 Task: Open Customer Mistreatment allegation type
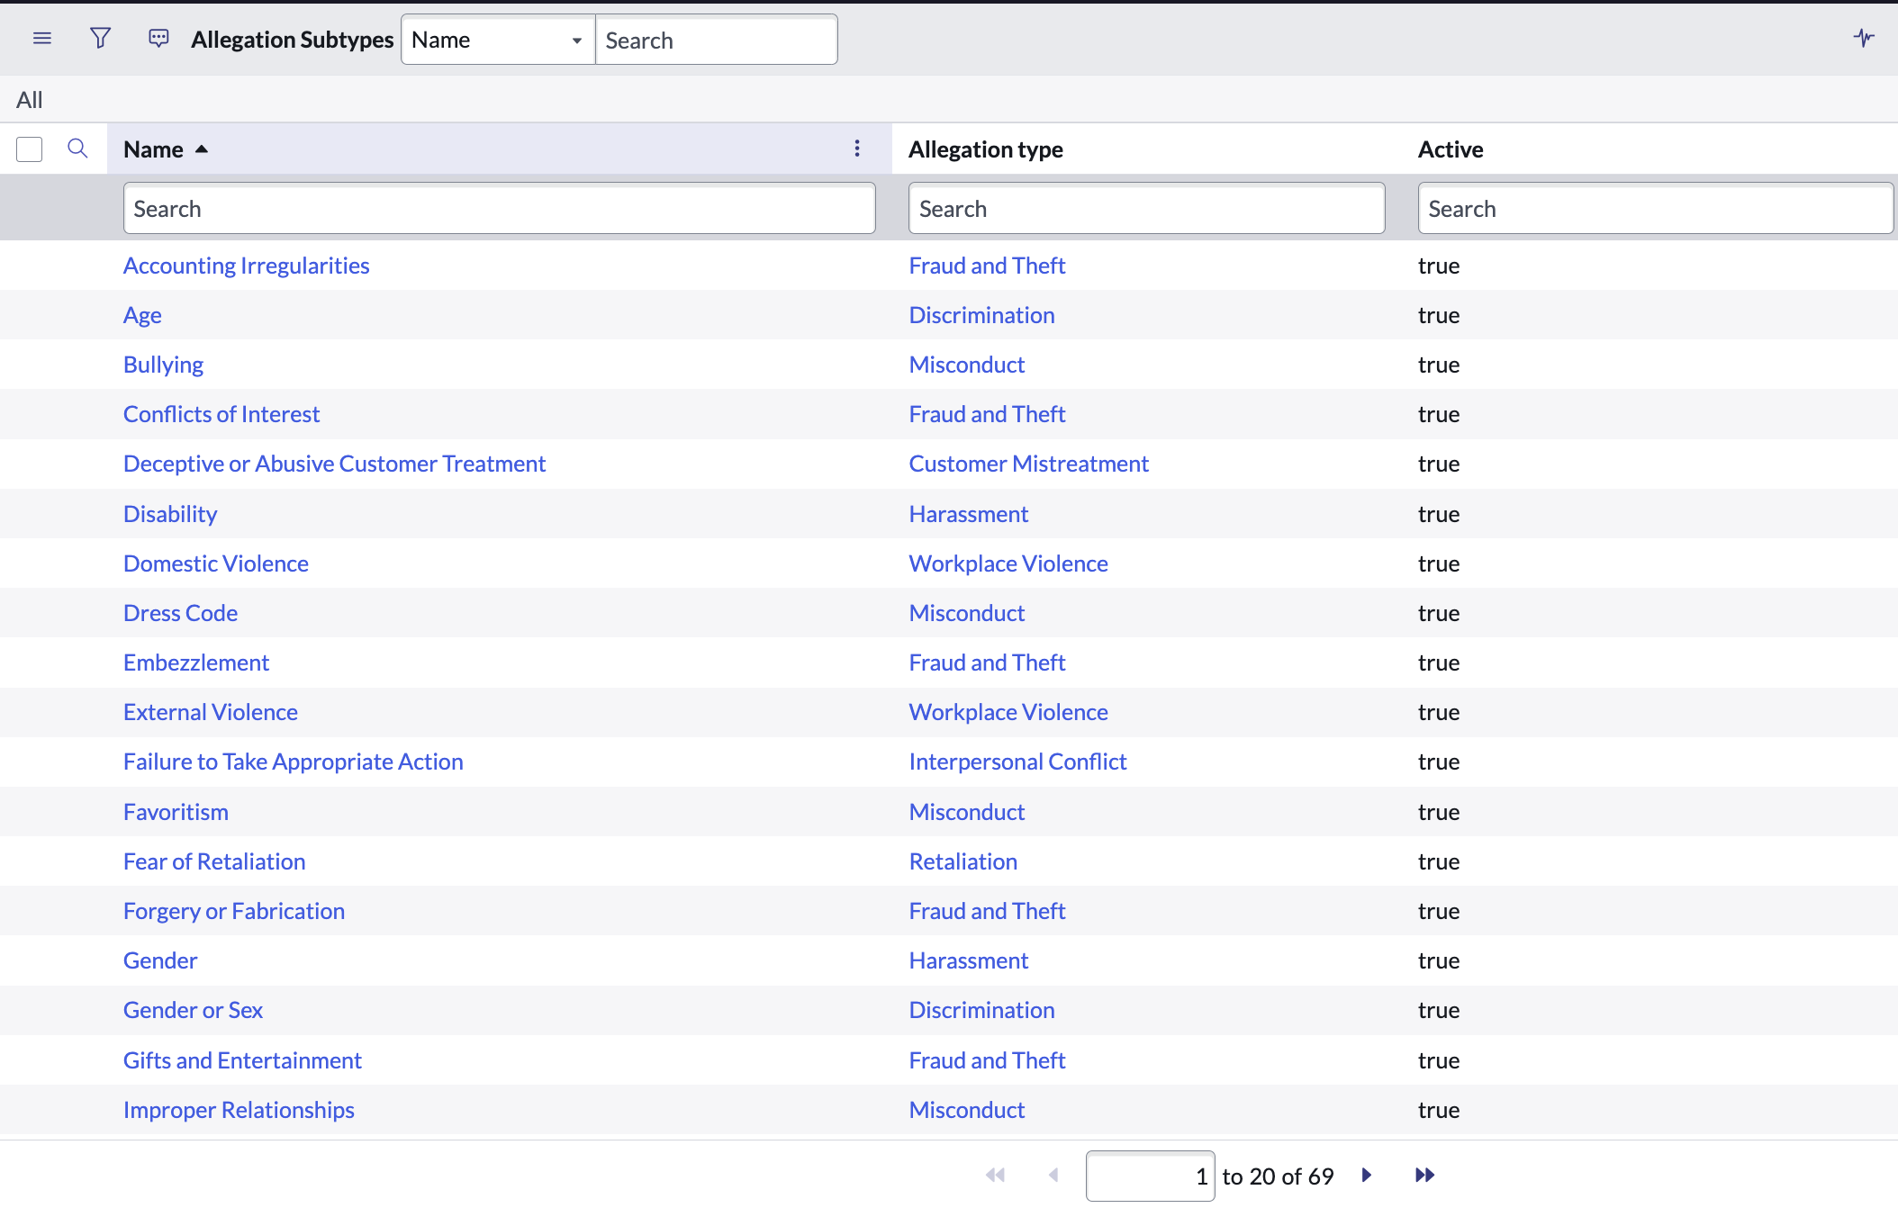click(1029, 464)
